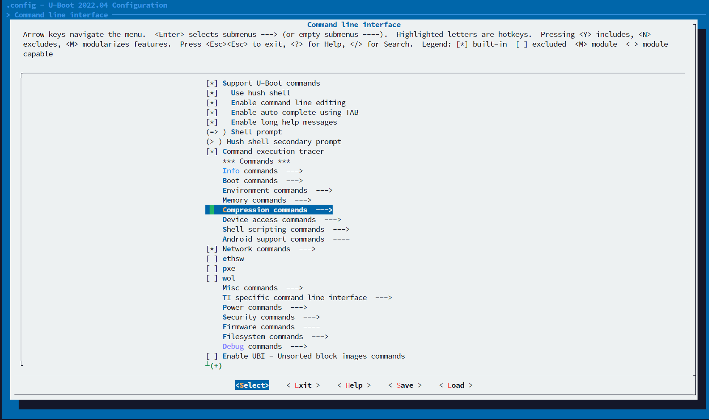
Task: Click the Exit button
Action: [303, 385]
